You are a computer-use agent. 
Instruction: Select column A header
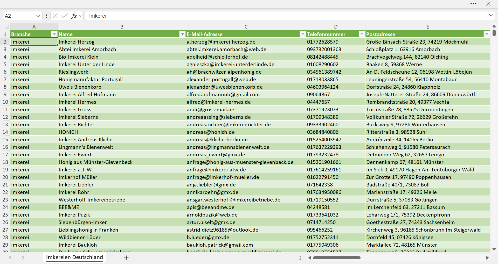pos(34,27)
